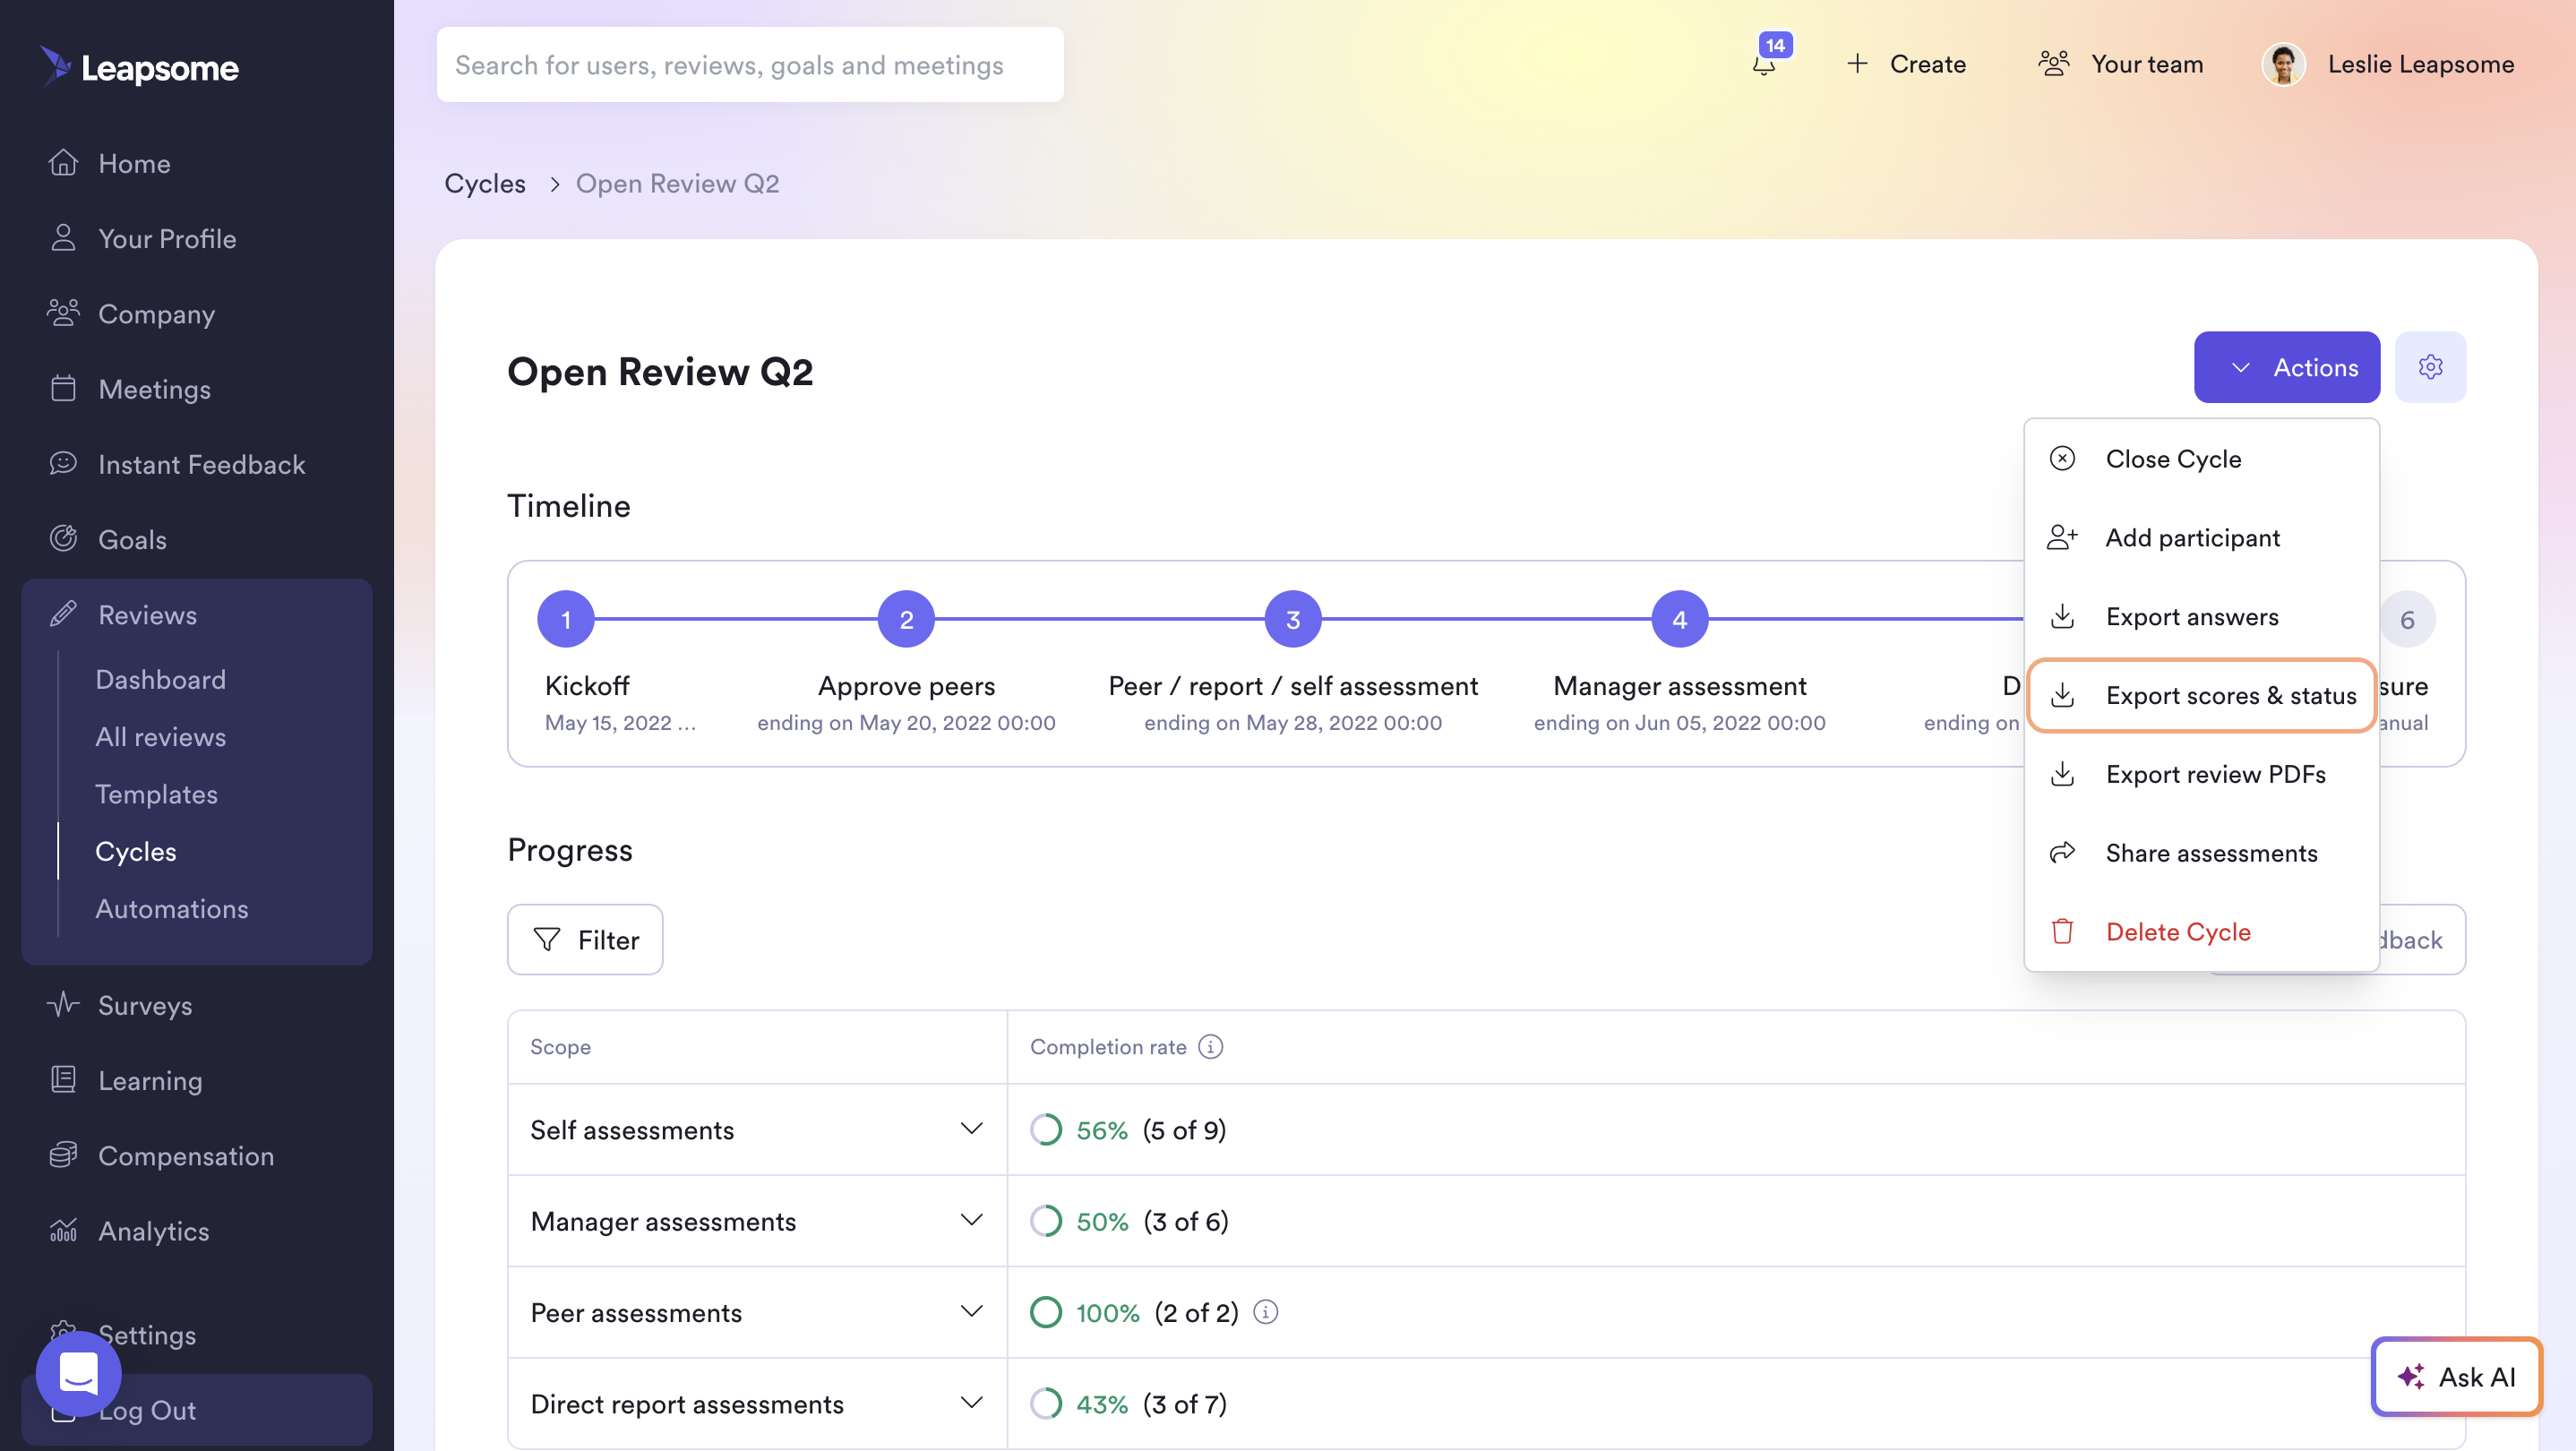Click timeline step 3 marker
The width and height of the screenshot is (2576, 1451).
(1293, 619)
